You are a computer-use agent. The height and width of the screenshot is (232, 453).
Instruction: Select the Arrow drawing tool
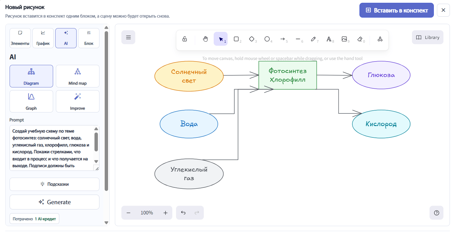point(283,39)
